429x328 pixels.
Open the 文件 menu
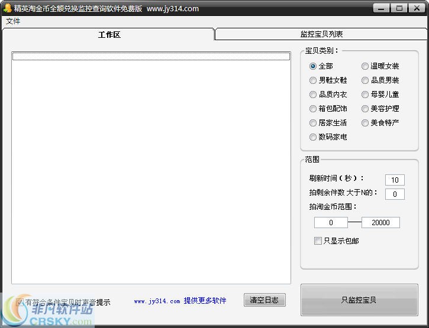tap(13, 21)
